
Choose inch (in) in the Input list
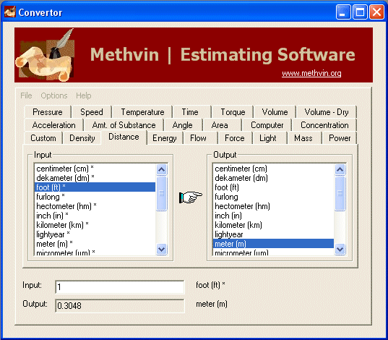95,216
